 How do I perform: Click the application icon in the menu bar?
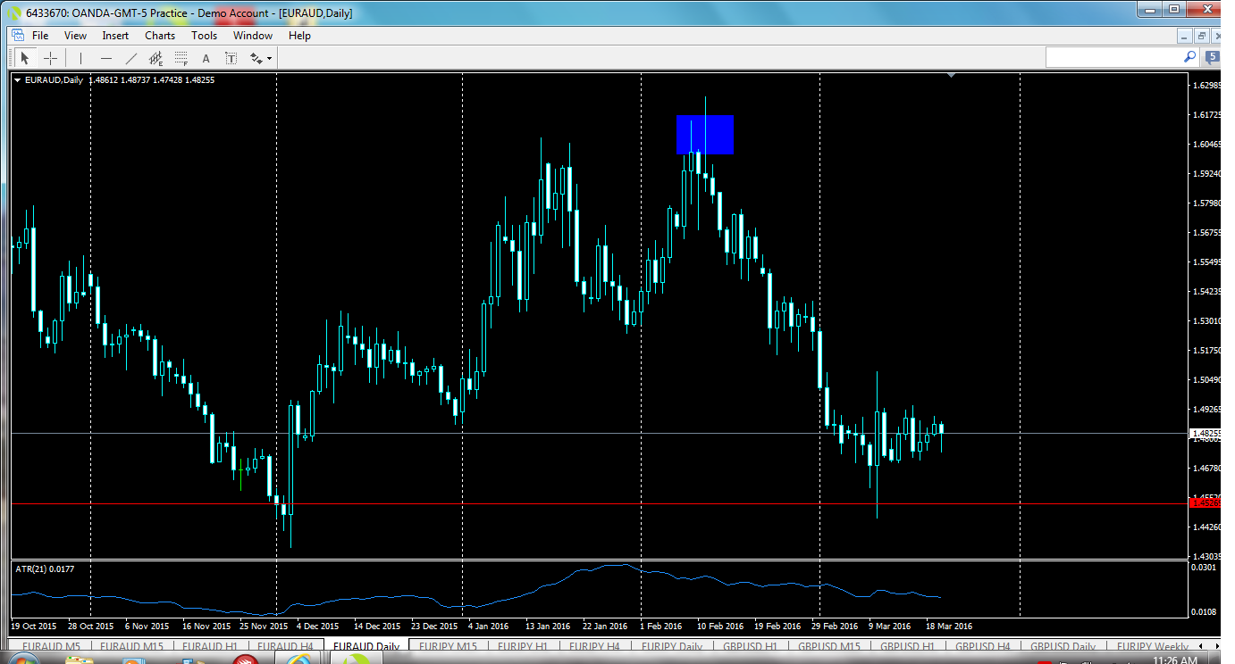coord(16,35)
